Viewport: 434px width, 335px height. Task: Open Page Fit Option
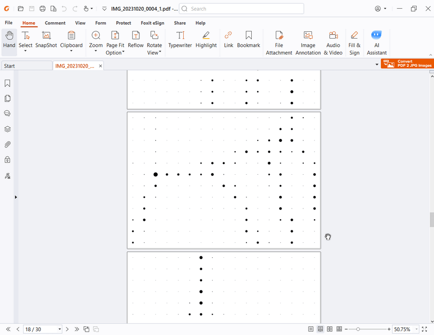(x=115, y=42)
